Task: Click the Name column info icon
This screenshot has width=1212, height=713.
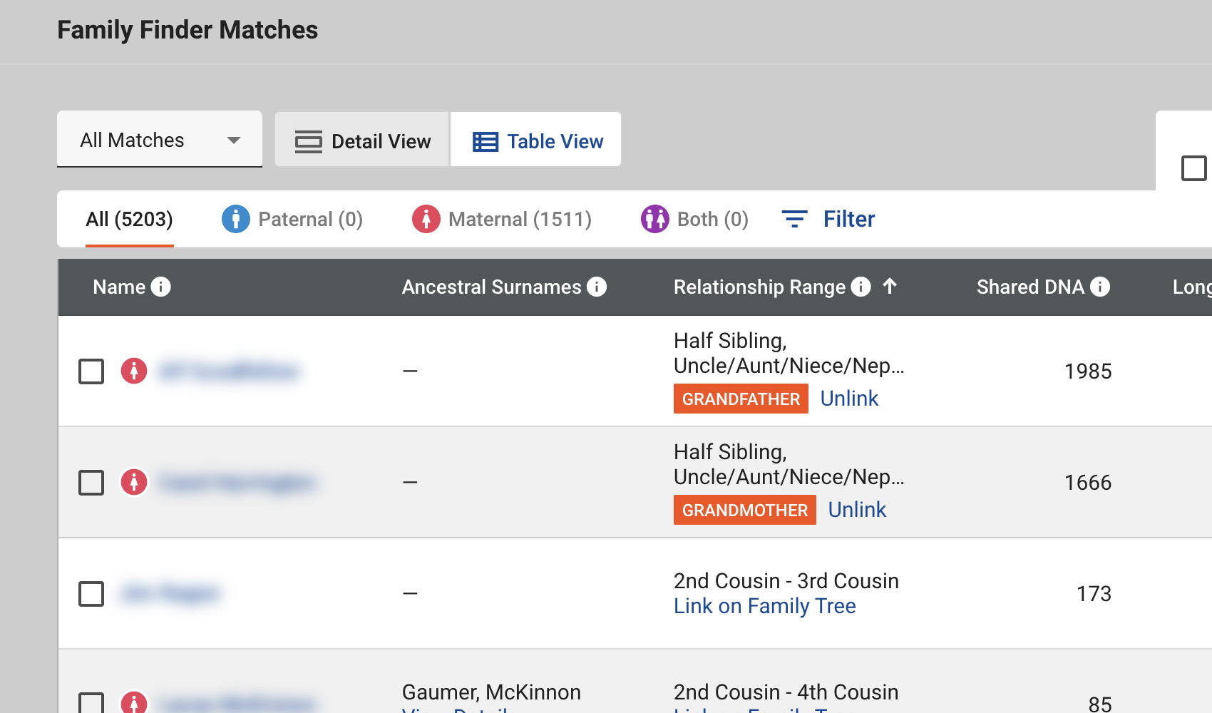Action: (161, 287)
